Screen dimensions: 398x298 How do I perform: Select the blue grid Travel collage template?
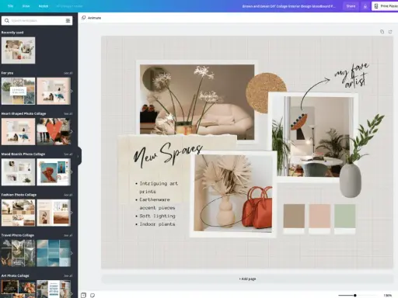point(54,253)
